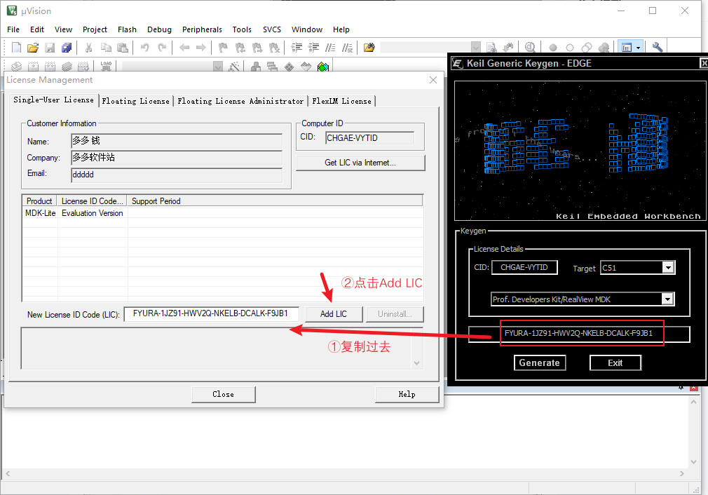Screen dimensions: 708x495
Task: Click the Rebuild all target files icon
Action: point(50,67)
